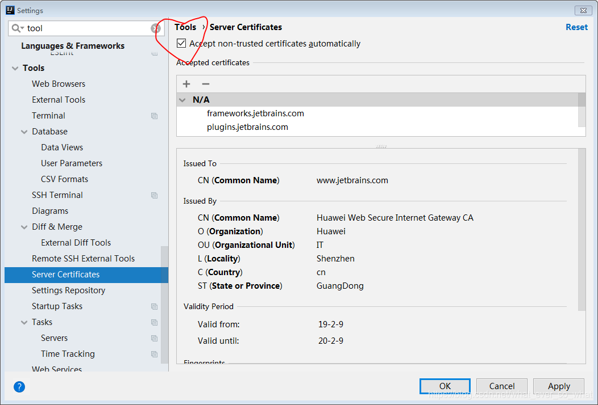Click into the settings search field
This screenshot has width=598, height=405.
coord(88,28)
